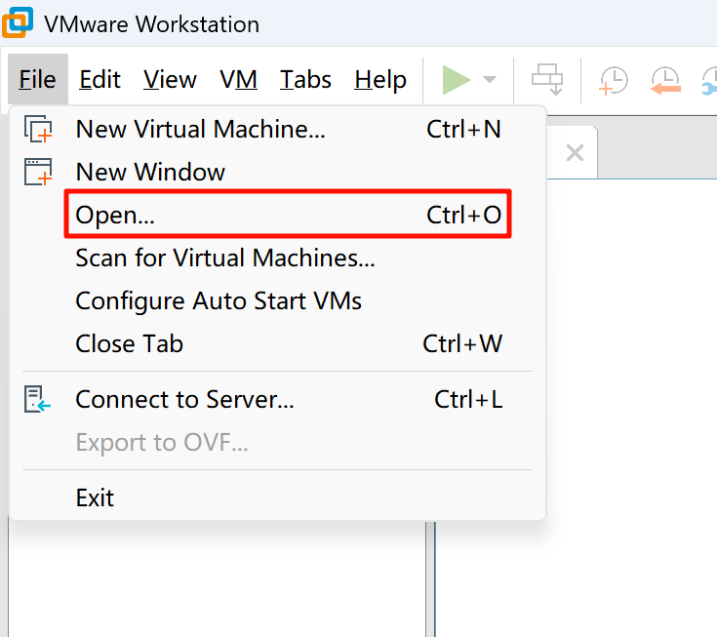The image size is (717, 637).
Task: Open the Tabs menu
Action: (x=305, y=80)
